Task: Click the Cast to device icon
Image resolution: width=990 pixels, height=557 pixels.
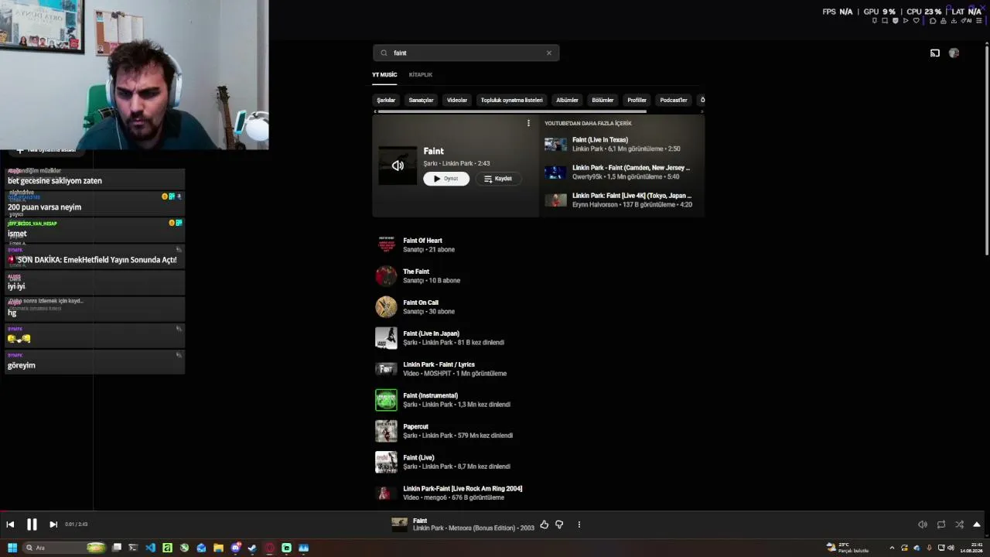Action: 935,53
